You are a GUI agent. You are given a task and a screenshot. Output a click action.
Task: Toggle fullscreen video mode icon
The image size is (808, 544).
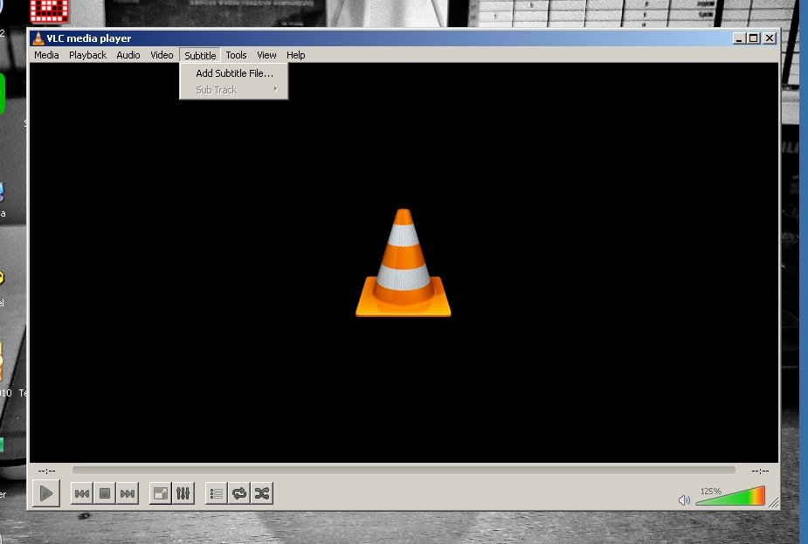[x=160, y=493]
